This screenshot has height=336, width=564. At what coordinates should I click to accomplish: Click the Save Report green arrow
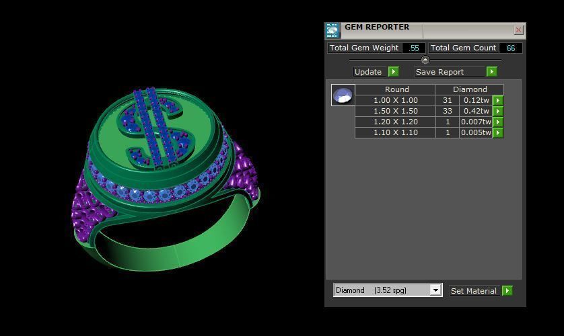(x=492, y=71)
